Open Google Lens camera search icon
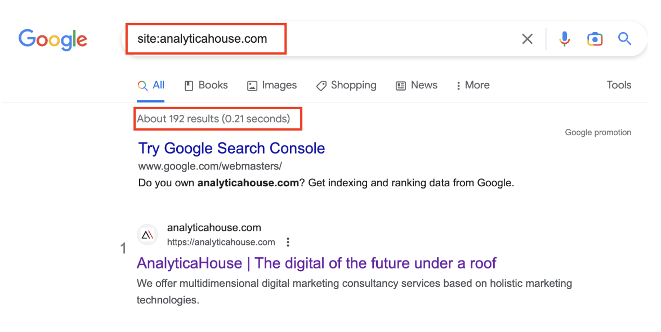 coord(595,39)
